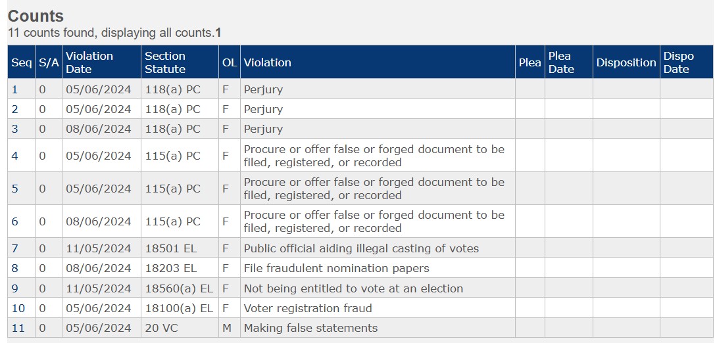Open count sequence number 11 link

[18, 328]
